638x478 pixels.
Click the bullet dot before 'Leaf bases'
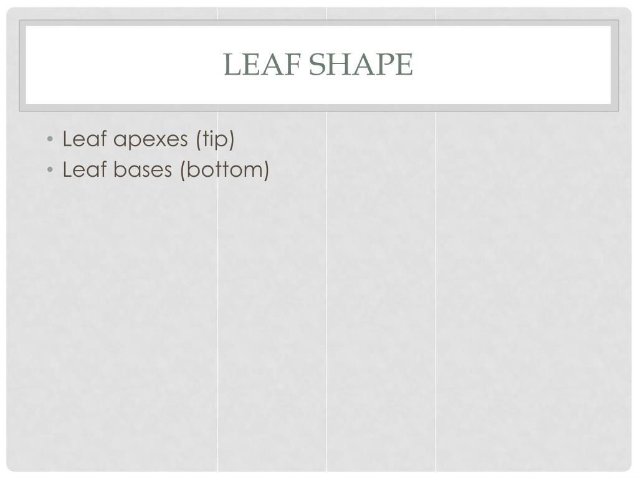[x=50, y=169]
